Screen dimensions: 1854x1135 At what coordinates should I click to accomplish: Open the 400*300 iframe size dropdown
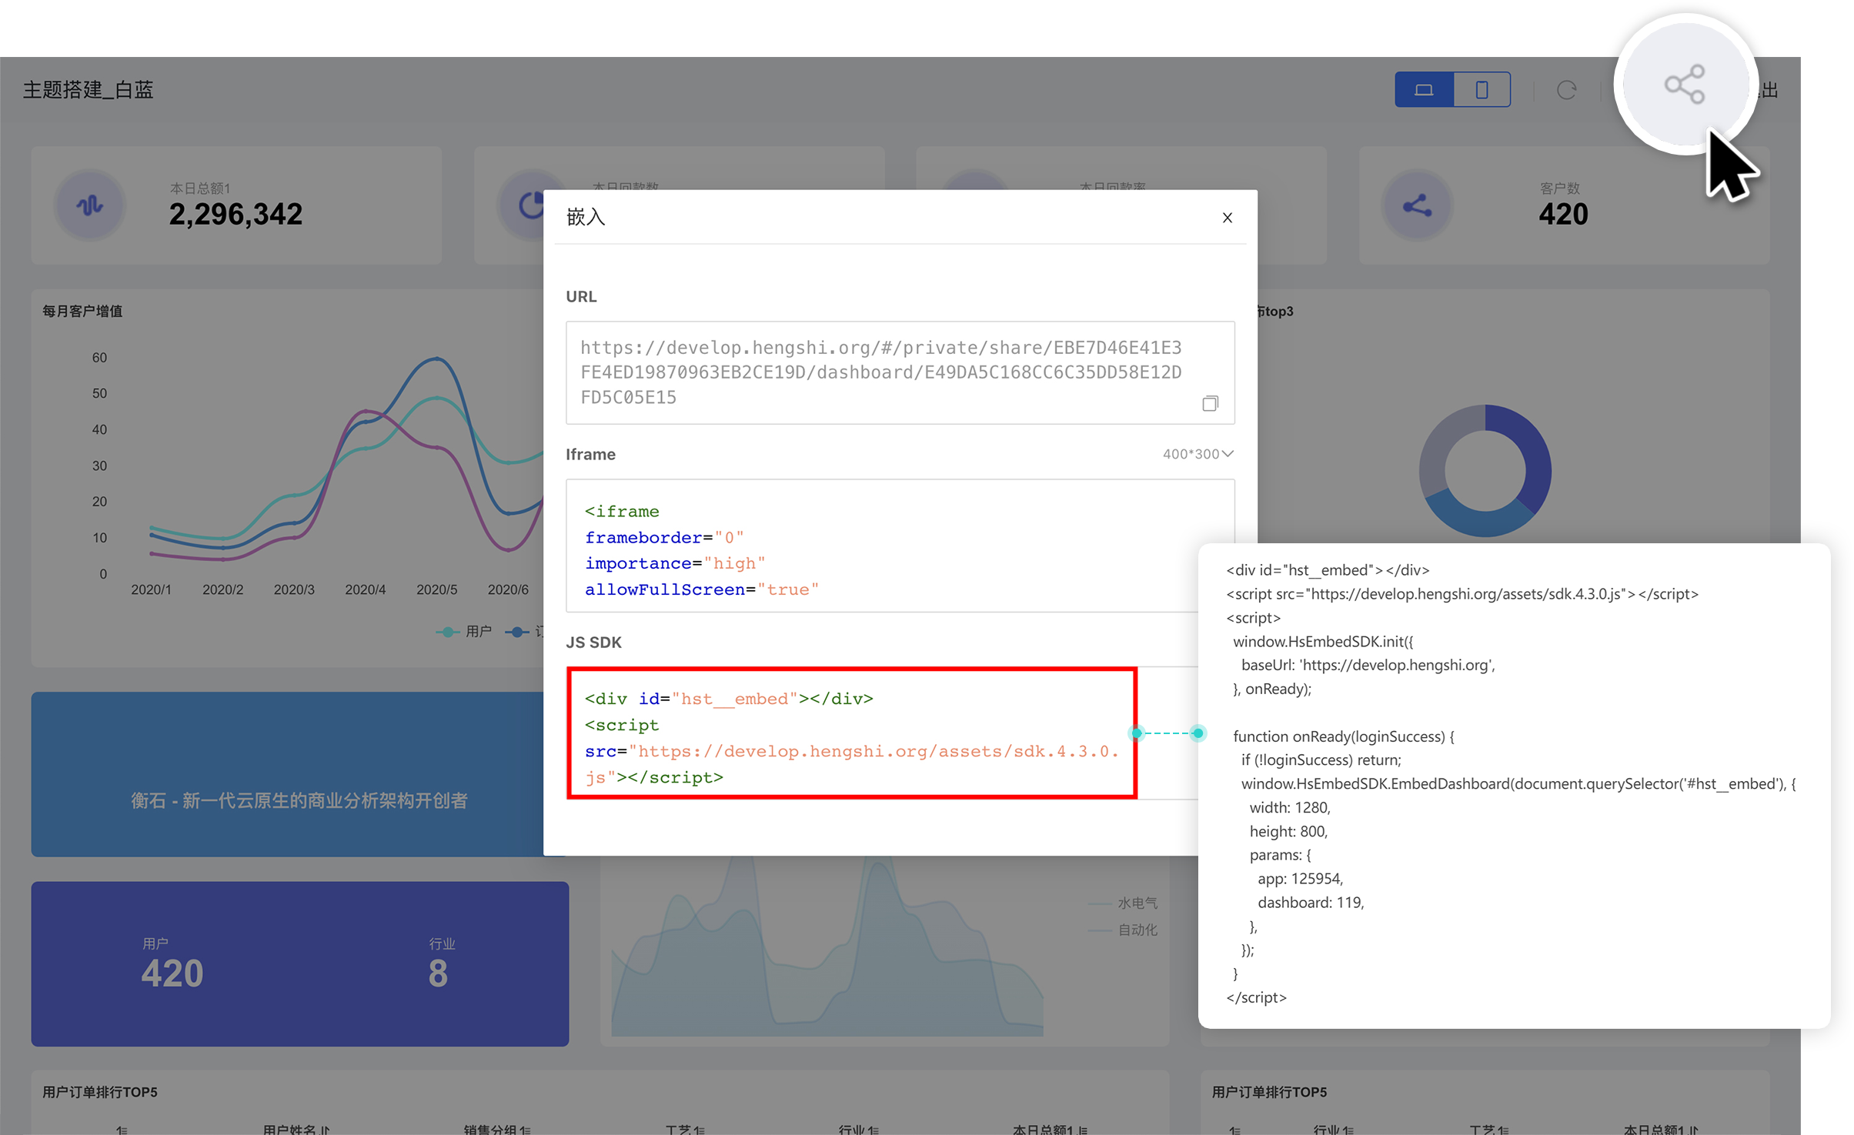1198,454
